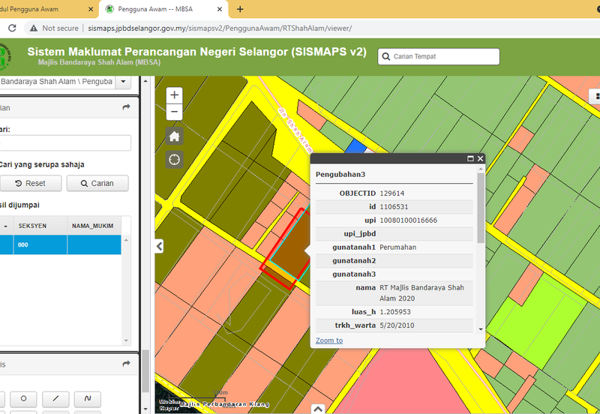Select the circle drawing tool
Screen dimensions: 600x414
[x=23, y=398]
